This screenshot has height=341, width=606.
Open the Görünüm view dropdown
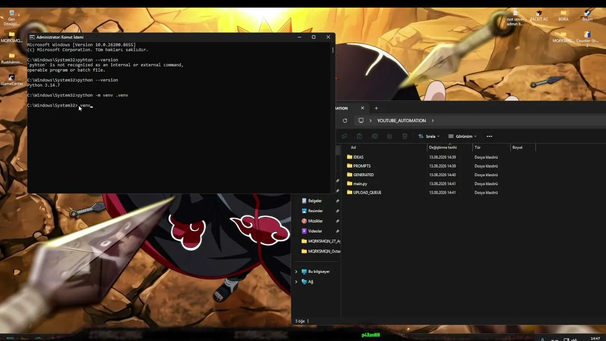463,136
